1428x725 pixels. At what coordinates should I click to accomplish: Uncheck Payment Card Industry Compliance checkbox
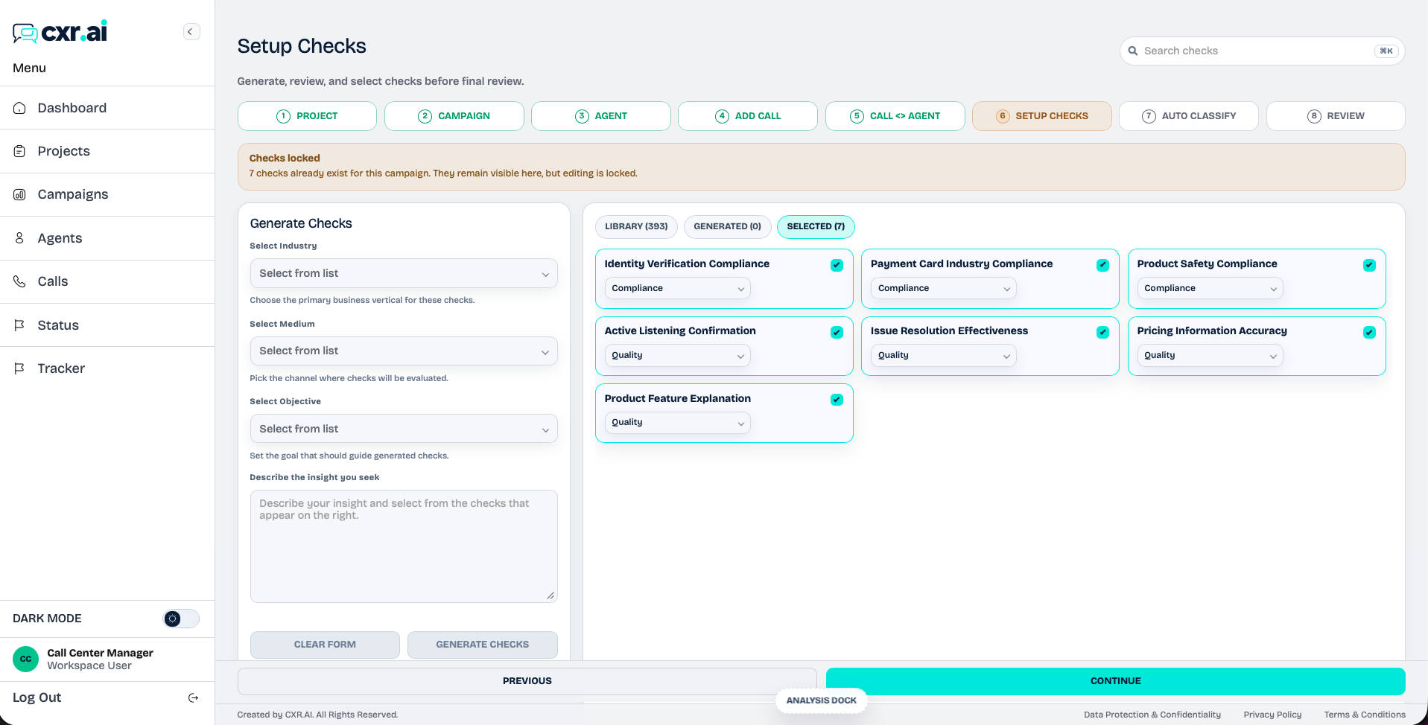pyautogui.click(x=1102, y=265)
